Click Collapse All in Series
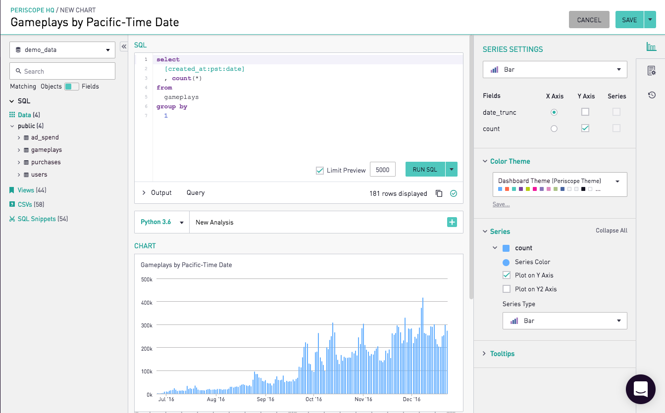The image size is (665, 413). click(612, 230)
